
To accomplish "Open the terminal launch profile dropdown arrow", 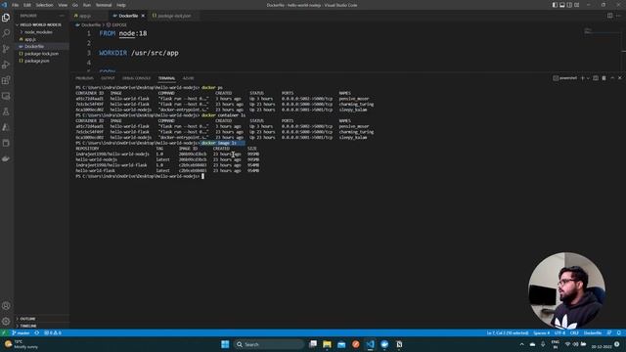I will (588, 78).
